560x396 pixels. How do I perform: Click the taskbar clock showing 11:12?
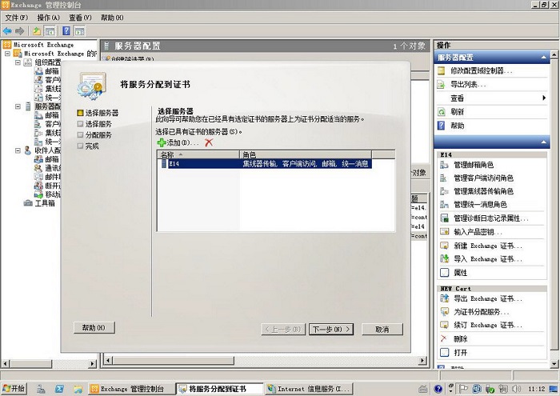tap(536, 389)
